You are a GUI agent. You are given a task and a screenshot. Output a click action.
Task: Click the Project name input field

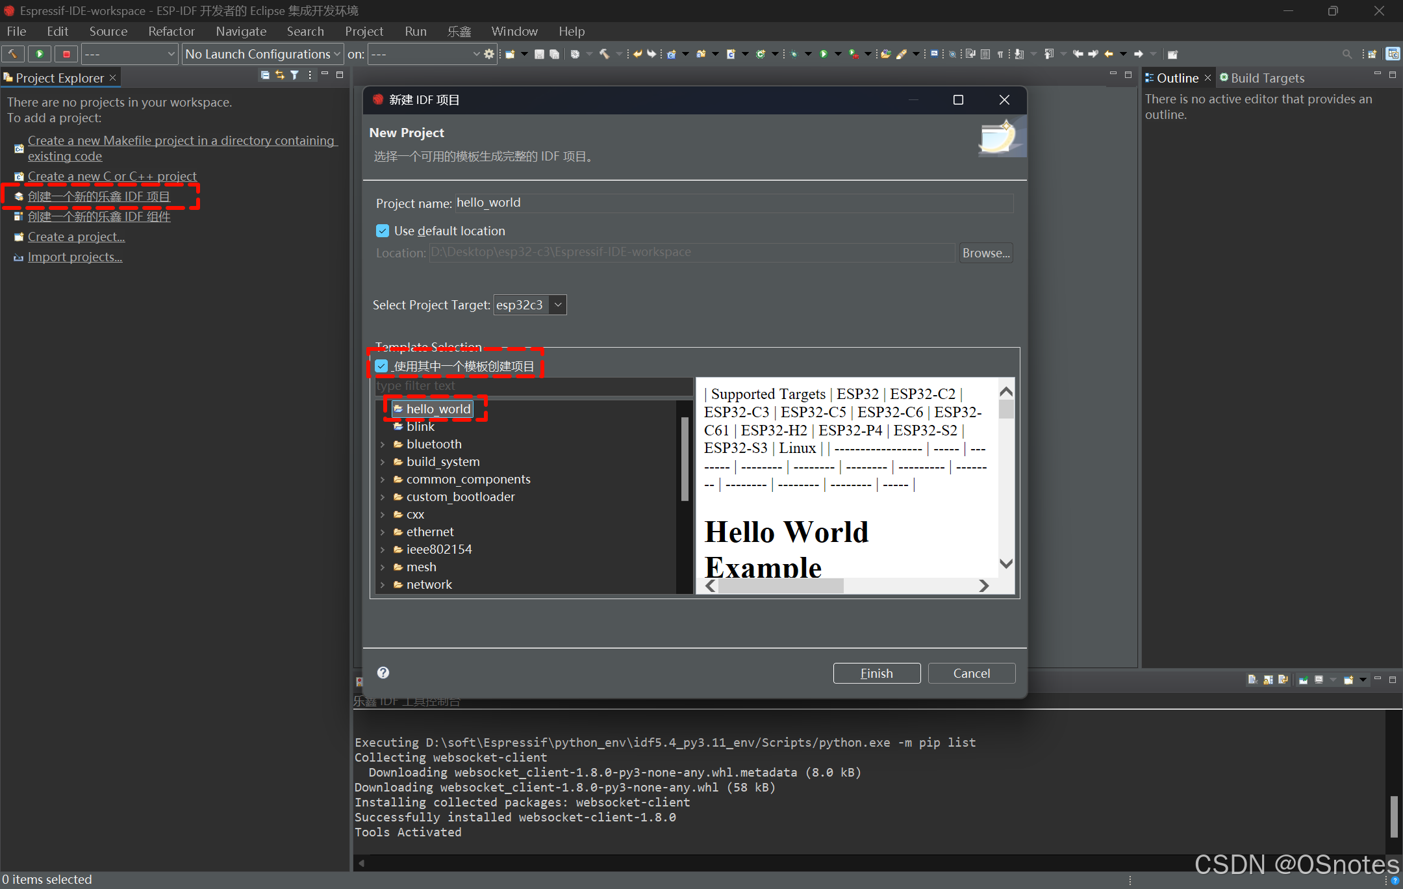[x=733, y=203]
